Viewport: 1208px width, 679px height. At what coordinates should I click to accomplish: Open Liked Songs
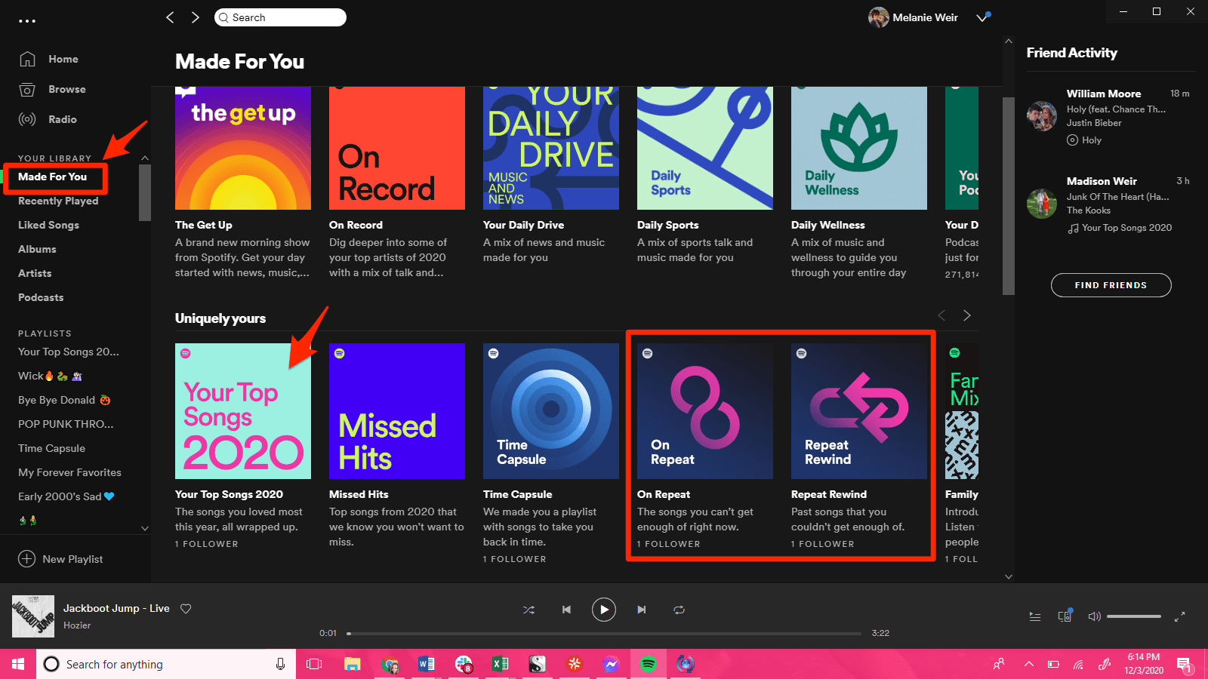[x=48, y=225]
